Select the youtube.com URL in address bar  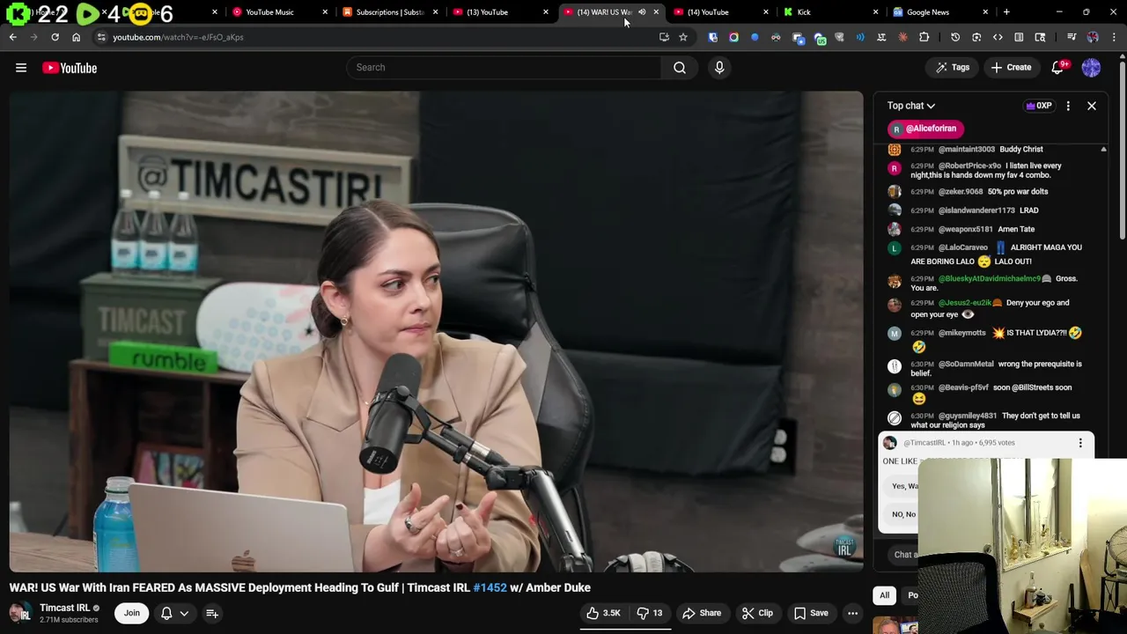click(x=178, y=37)
